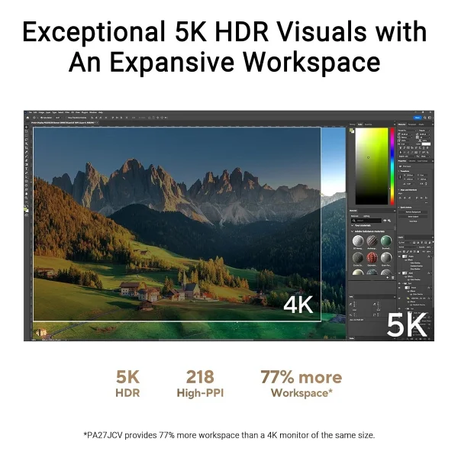Select the Move tool in the left toolbar
This screenshot has width=458, height=458.
tap(27, 127)
